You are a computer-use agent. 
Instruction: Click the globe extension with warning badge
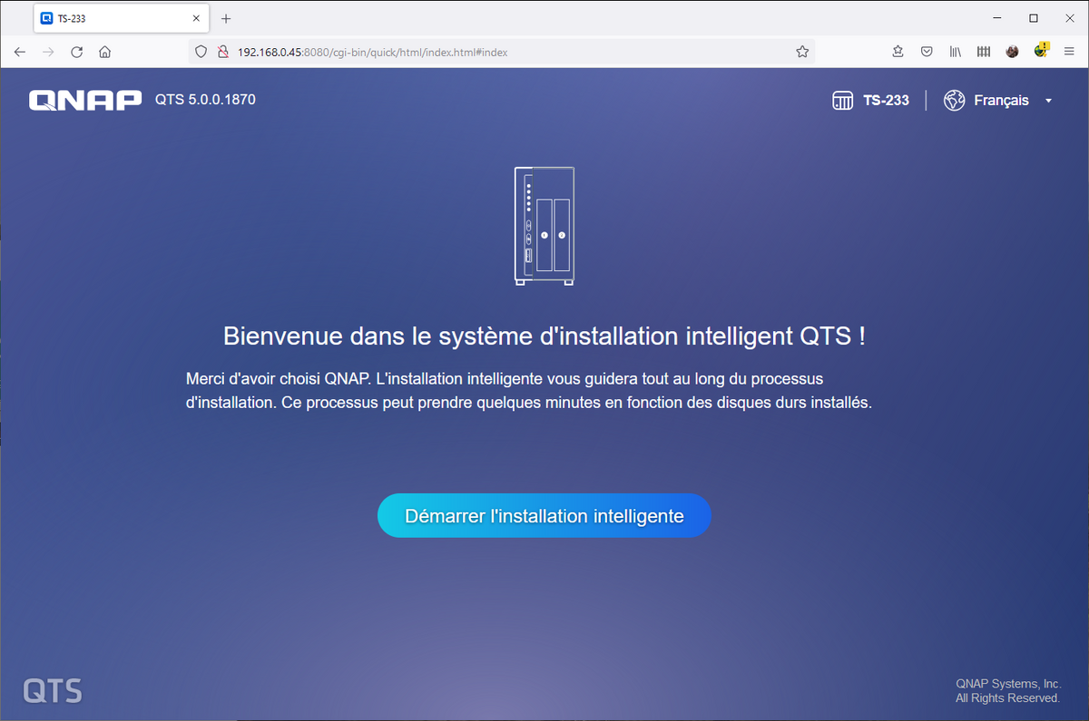click(1041, 50)
